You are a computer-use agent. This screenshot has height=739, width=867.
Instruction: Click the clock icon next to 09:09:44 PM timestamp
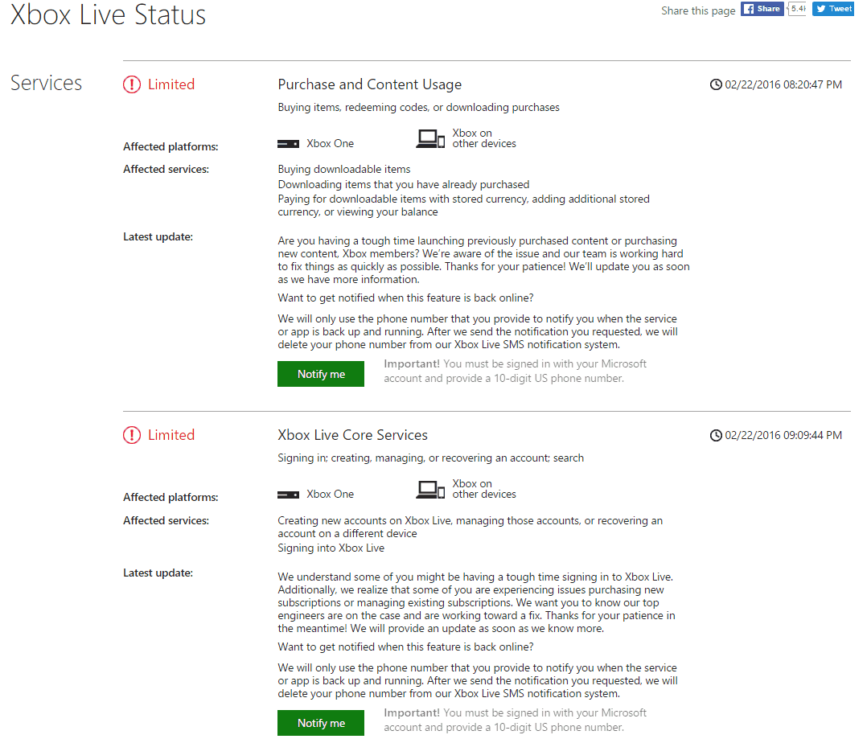(x=716, y=436)
